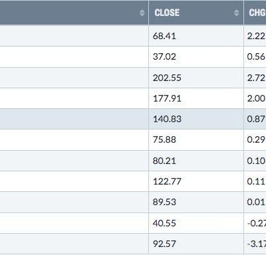Click the change value 0.87
266x255 pixels.
point(256,119)
